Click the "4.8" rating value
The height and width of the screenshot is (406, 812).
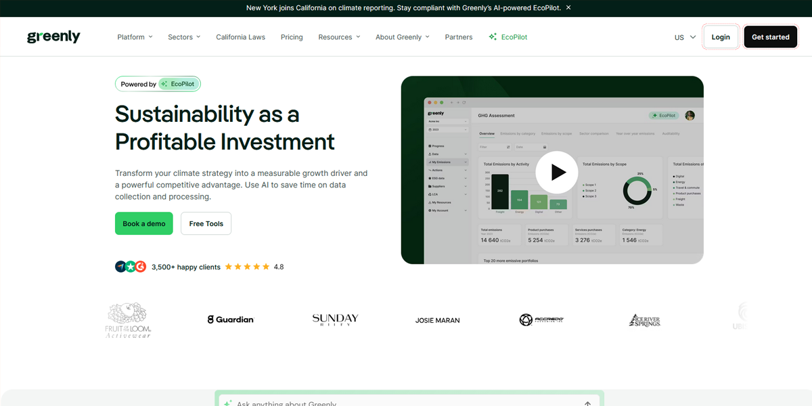(x=279, y=267)
